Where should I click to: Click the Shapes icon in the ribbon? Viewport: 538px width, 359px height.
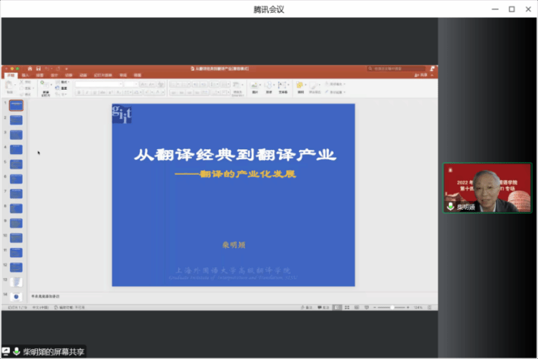(268, 85)
